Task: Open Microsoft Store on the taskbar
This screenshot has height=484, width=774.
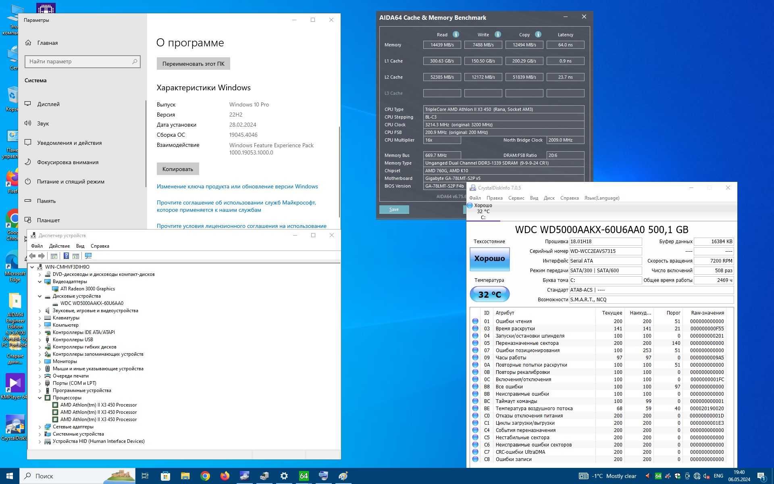Action: [165, 476]
